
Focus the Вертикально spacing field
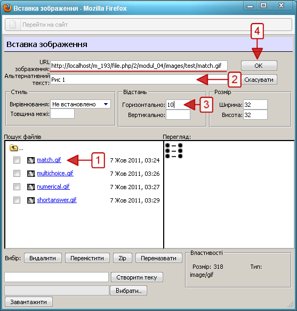tap(178, 115)
